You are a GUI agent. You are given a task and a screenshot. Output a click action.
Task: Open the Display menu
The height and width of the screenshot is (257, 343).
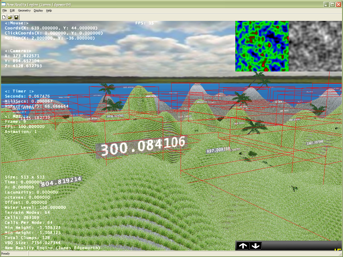(x=38, y=10)
